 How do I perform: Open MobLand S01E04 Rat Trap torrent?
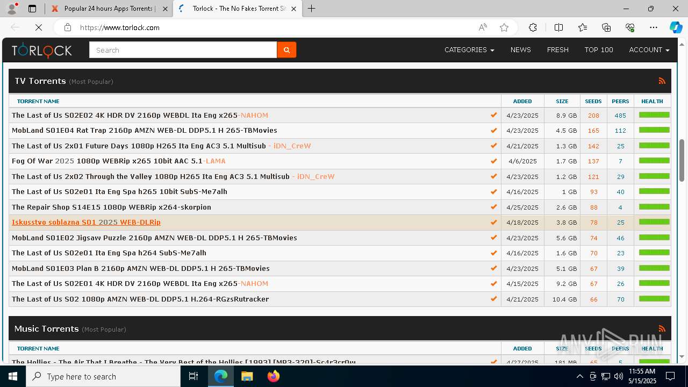point(145,130)
